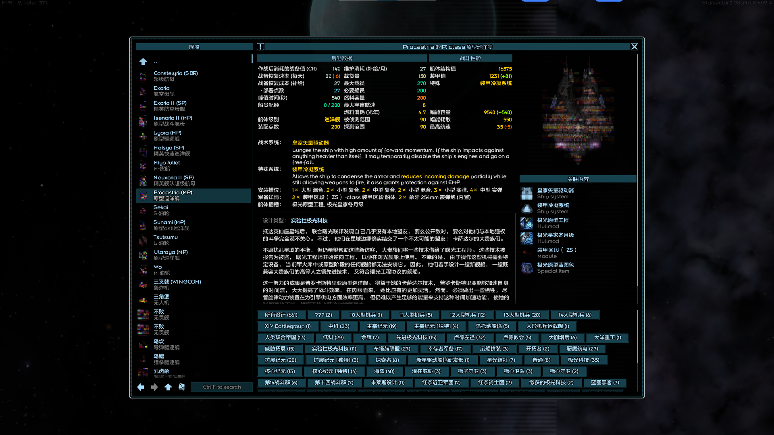Select 不败 无畏舰 first entry icon

click(x=143, y=315)
